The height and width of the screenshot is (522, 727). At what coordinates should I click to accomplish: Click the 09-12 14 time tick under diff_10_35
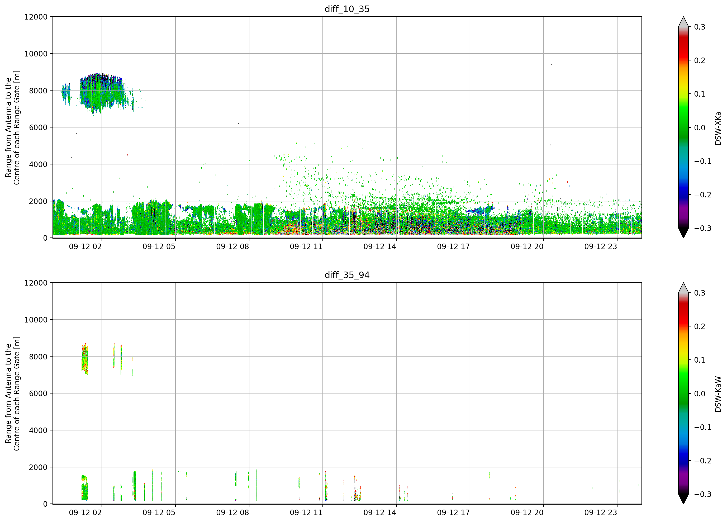tap(380, 246)
